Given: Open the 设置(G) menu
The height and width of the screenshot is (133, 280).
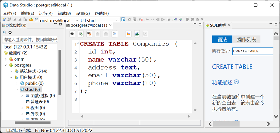Looking at the screenshot, I should [x=83, y=13].
